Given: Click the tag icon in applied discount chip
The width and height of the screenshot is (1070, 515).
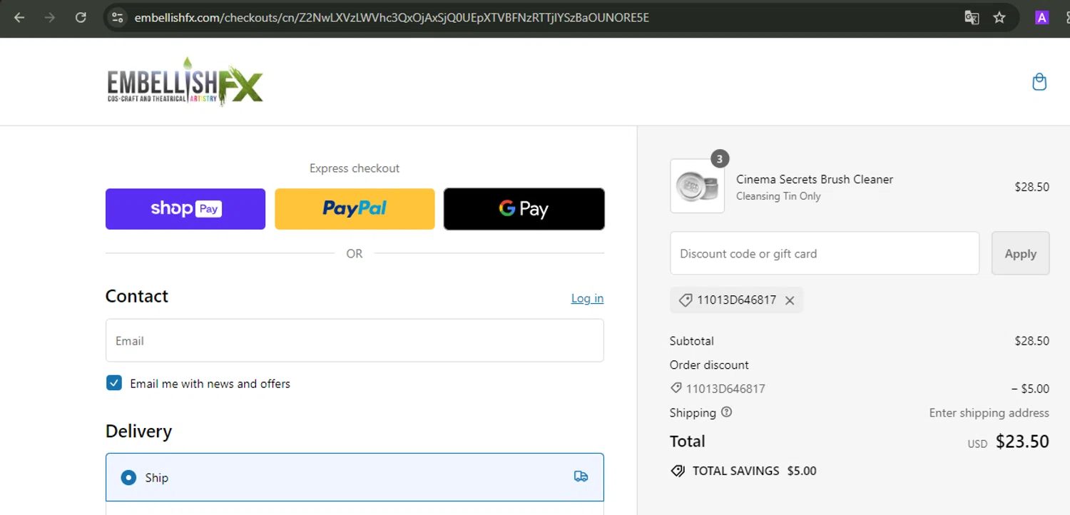Looking at the screenshot, I should click(x=686, y=300).
